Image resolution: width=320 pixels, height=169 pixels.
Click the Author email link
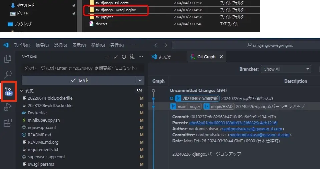coord(252,129)
